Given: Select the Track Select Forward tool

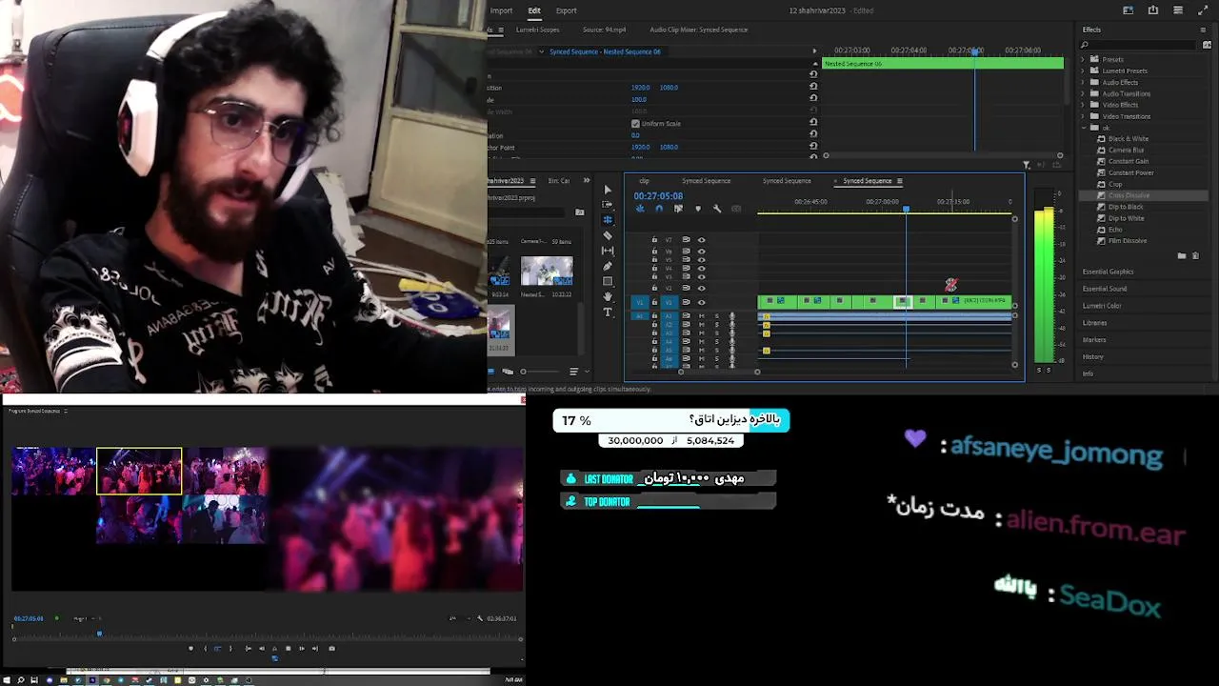Looking at the screenshot, I should point(608,204).
